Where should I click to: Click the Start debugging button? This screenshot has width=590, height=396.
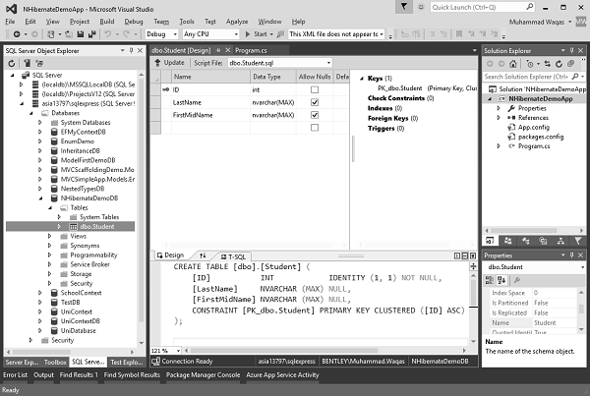[x=256, y=34]
